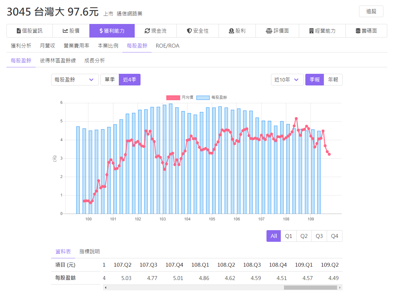This screenshot has width=396, height=302.
Task: Click the 4.57 EPS value
Action: tap(308, 278)
